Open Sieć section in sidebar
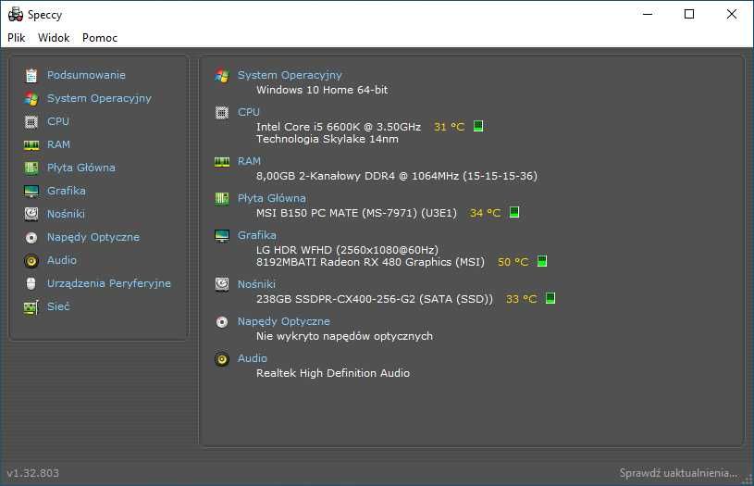Viewport: 754px width, 486px height. 58,306
